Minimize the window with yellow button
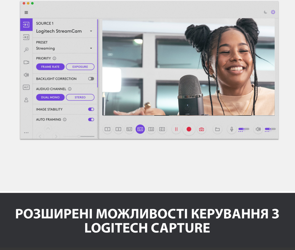 [28, 3]
